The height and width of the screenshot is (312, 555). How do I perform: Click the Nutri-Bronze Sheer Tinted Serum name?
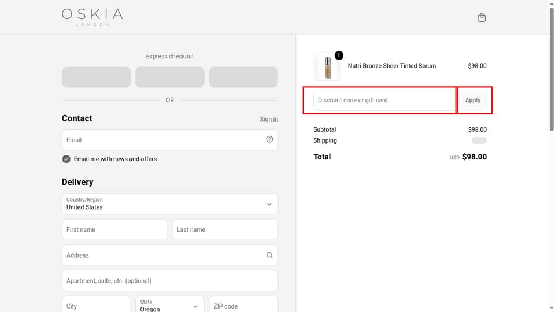392,66
